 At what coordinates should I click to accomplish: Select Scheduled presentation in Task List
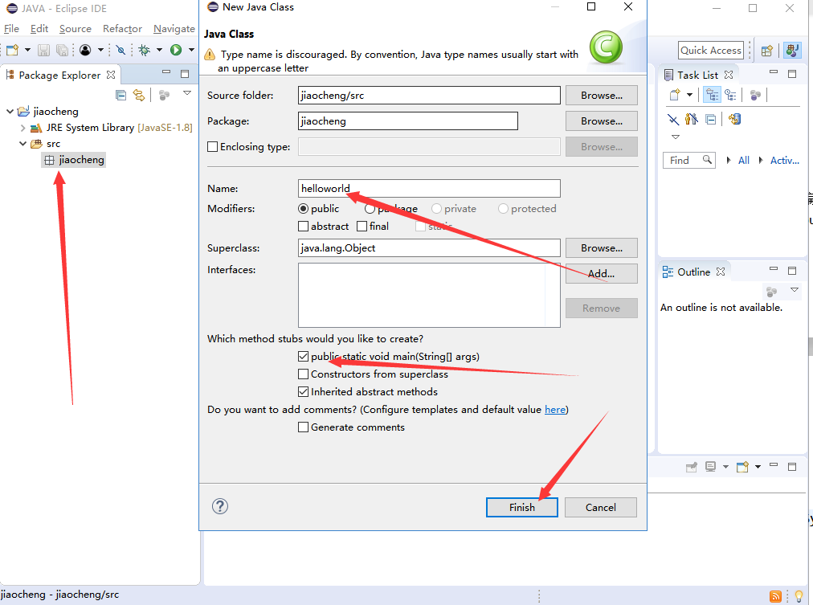click(x=730, y=95)
